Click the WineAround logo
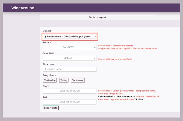The width and height of the screenshot is (183, 121). pyautogui.click(x=23, y=8)
